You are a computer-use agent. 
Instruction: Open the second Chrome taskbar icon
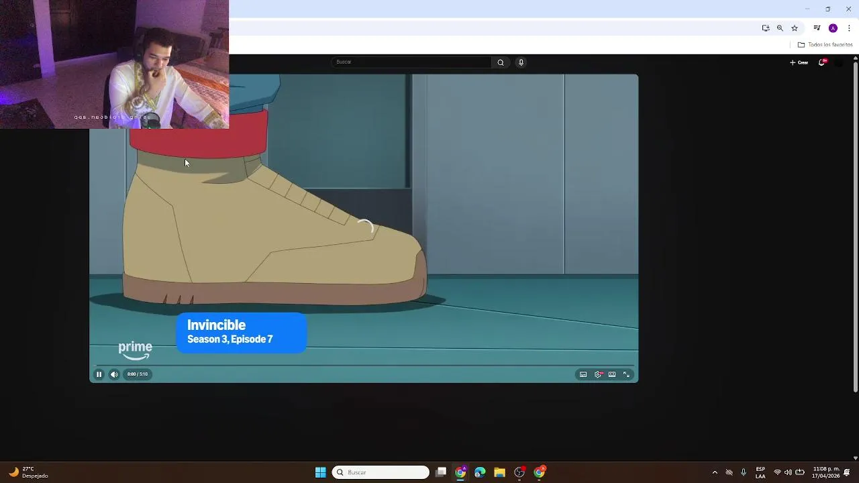coord(539,472)
